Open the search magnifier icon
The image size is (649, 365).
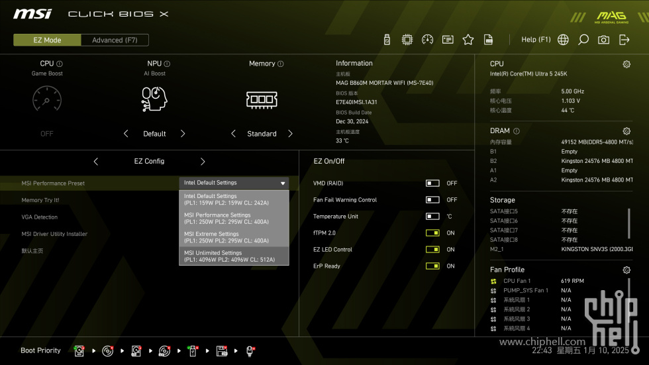tap(583, 40)
